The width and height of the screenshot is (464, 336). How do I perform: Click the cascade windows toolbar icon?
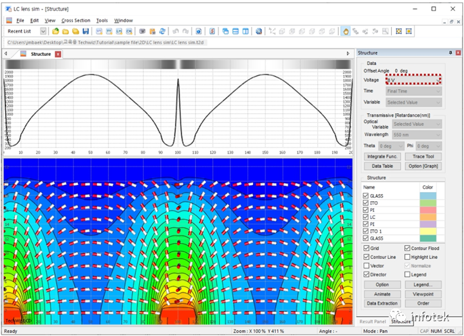coord(225,31)
